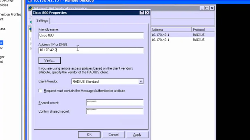
Task: Click OK in Cisco 800 Properties
Action: (x=89, y=134)
